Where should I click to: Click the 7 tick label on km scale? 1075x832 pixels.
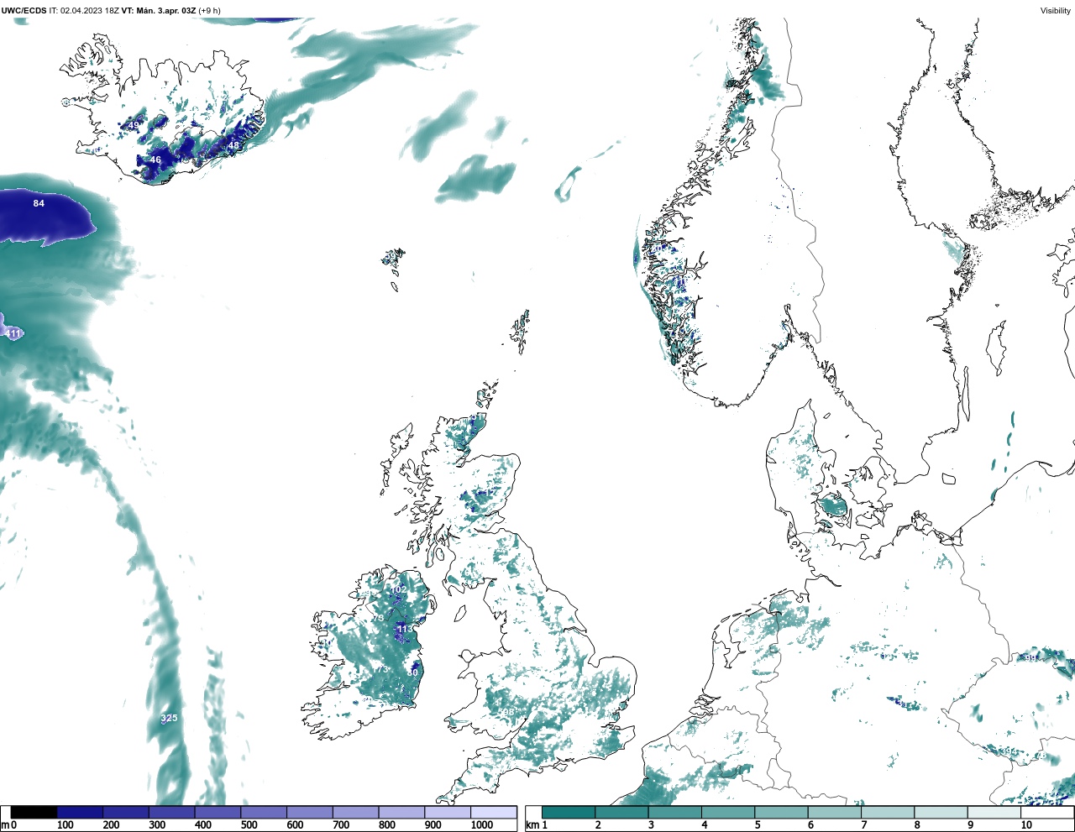pyautogui.click(x=863, y=825)
